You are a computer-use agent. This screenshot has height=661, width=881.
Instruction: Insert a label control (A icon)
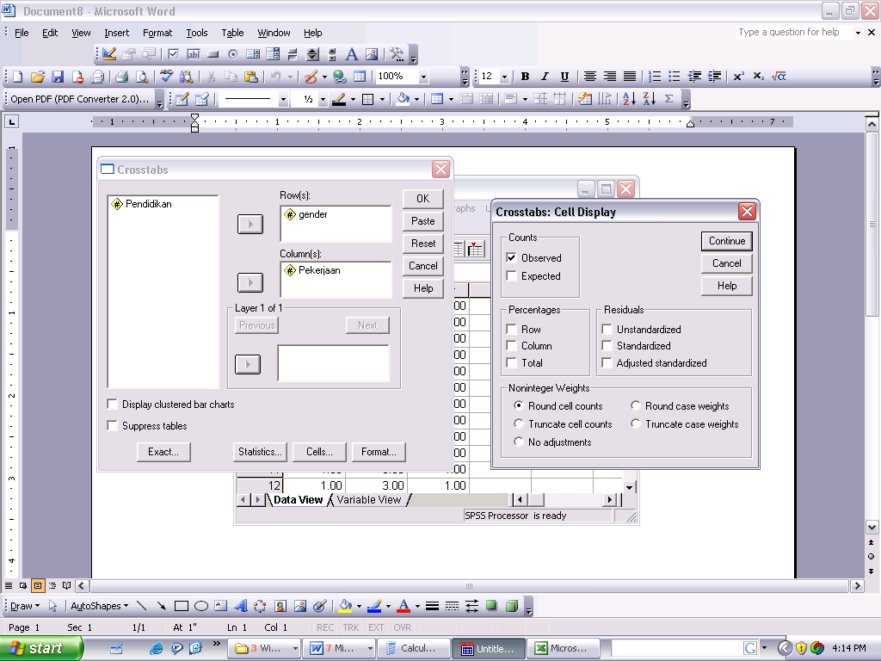(x=351, y=54)
